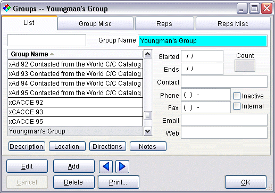Open the Group Misc tab
The image size is (275, 193).
[95, 23]
